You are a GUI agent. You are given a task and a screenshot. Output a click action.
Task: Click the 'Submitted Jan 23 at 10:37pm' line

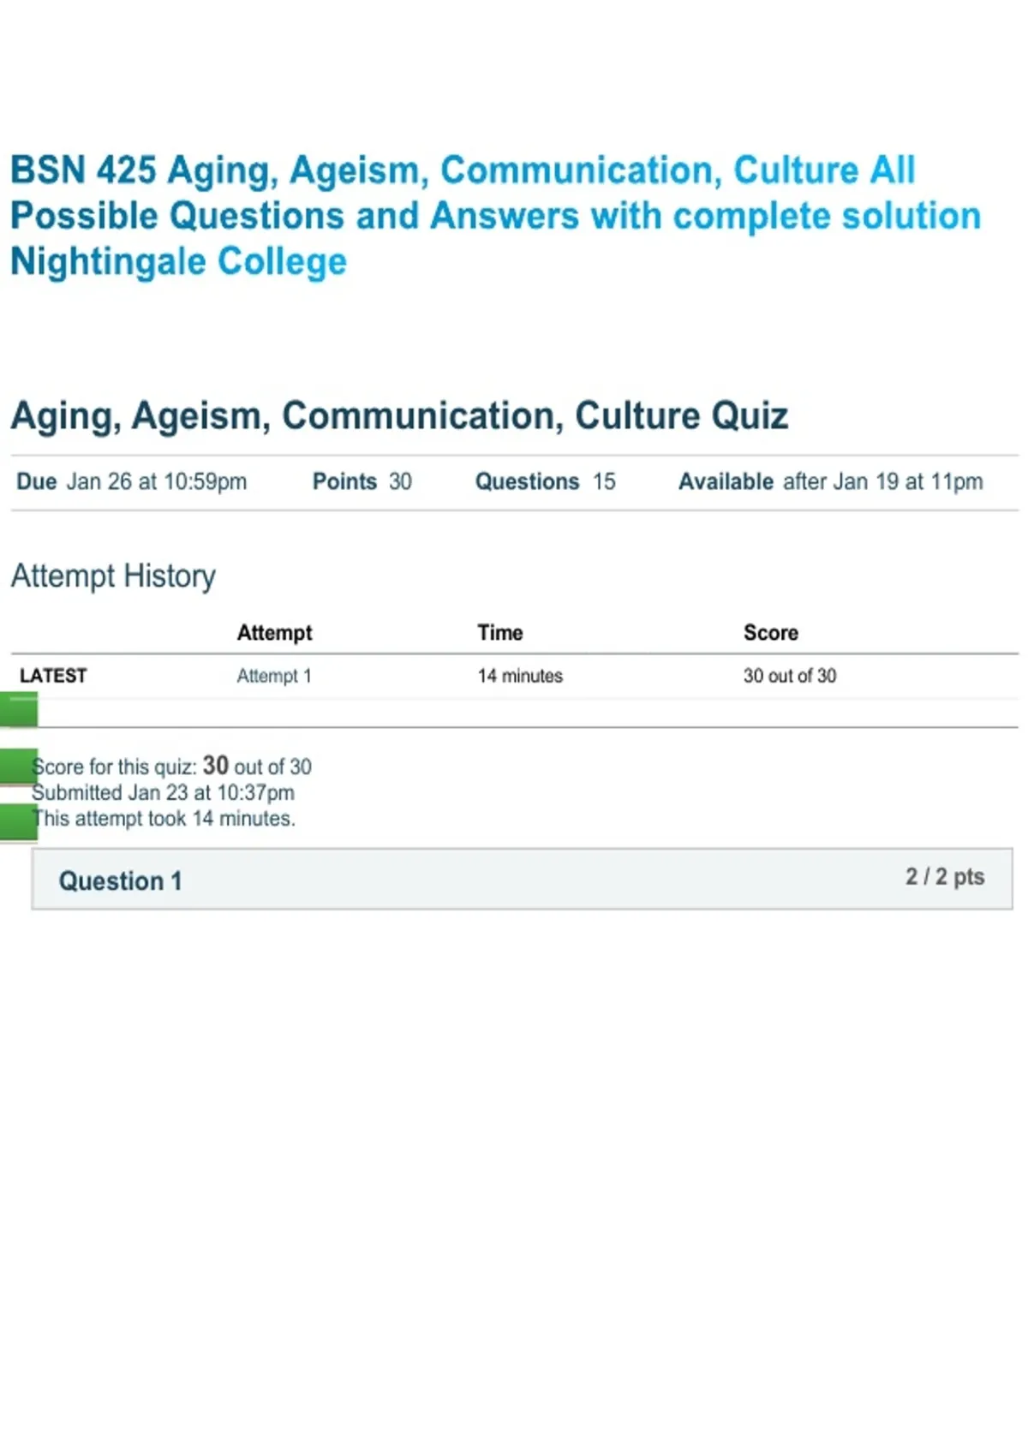coord(163,792)
